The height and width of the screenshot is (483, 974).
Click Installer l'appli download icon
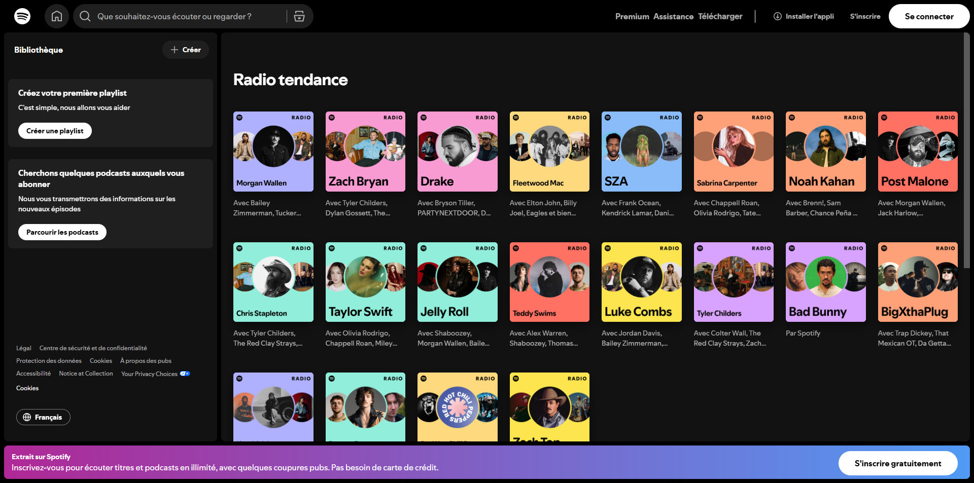[x=777, y=16]
